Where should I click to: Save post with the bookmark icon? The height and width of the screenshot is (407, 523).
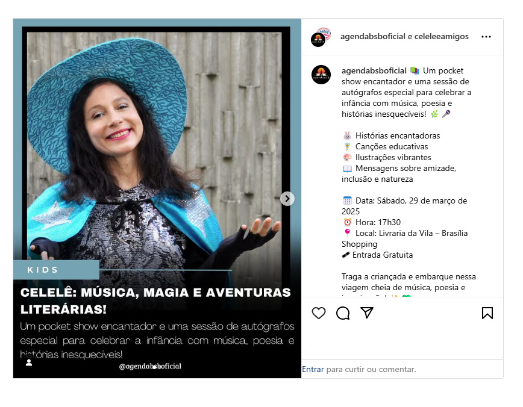pos(487,313)
